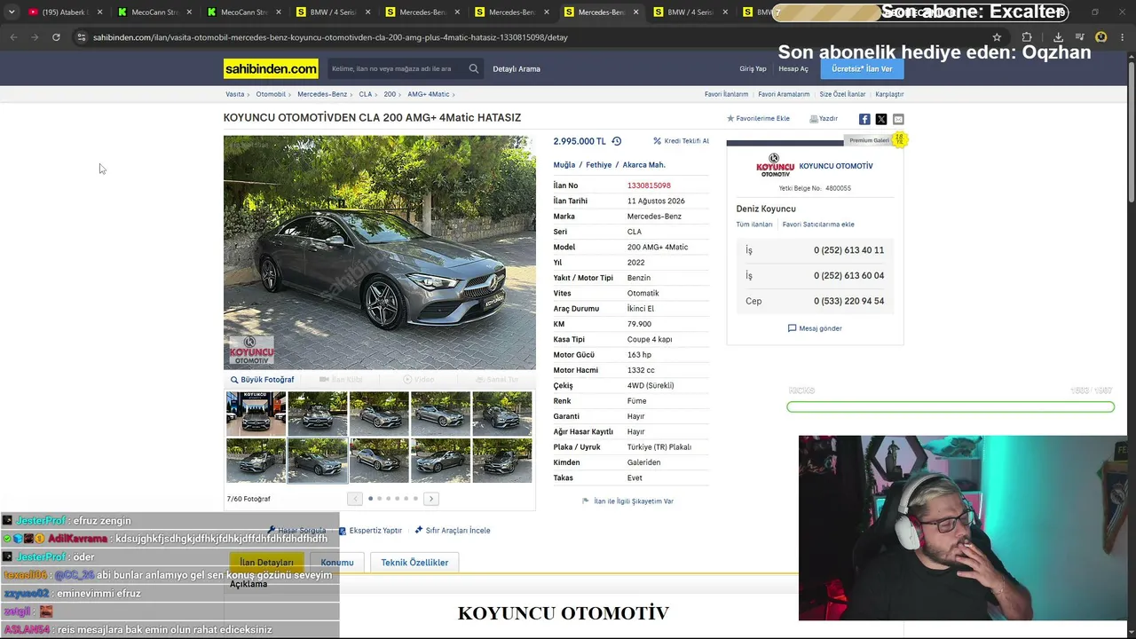Click the seller name Deniz Koyuncu
Image resolution: width=1136 pixels, height=639 pixels.
tap(766, 209)
